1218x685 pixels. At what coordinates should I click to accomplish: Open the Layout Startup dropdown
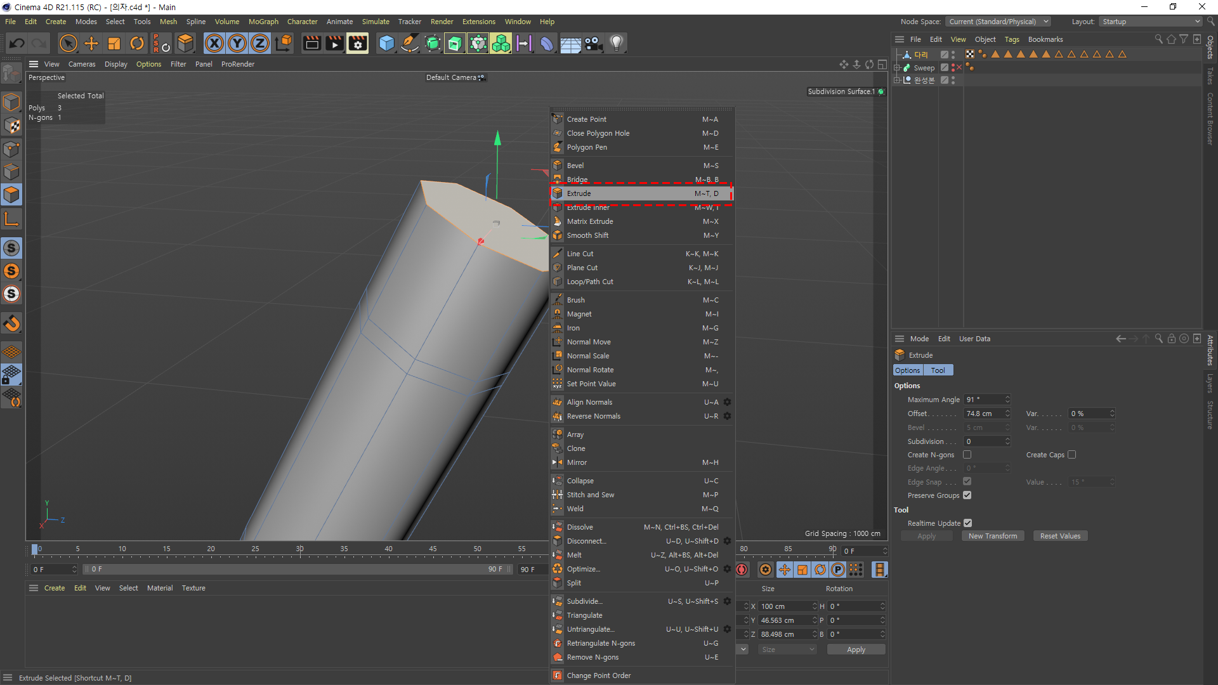(1150, 22)
